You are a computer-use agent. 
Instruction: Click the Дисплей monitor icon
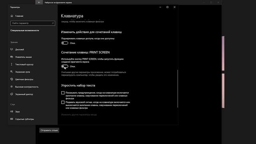click(x=12, y=49)
